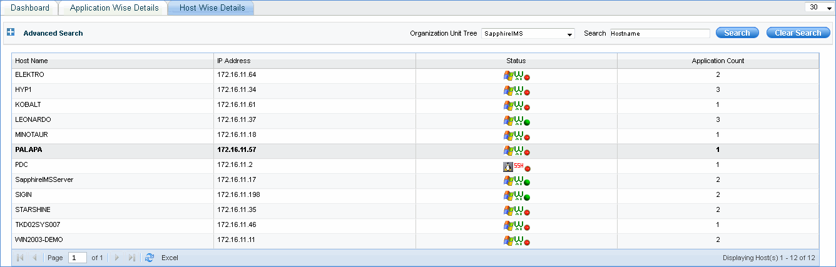Go to the first page using the pager icon
This screenshot has height=267, width=836.
tap(20, 258)
